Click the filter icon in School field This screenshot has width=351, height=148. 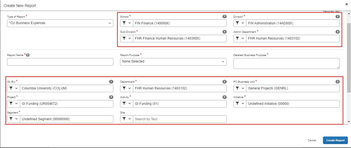tap(124, 23)
